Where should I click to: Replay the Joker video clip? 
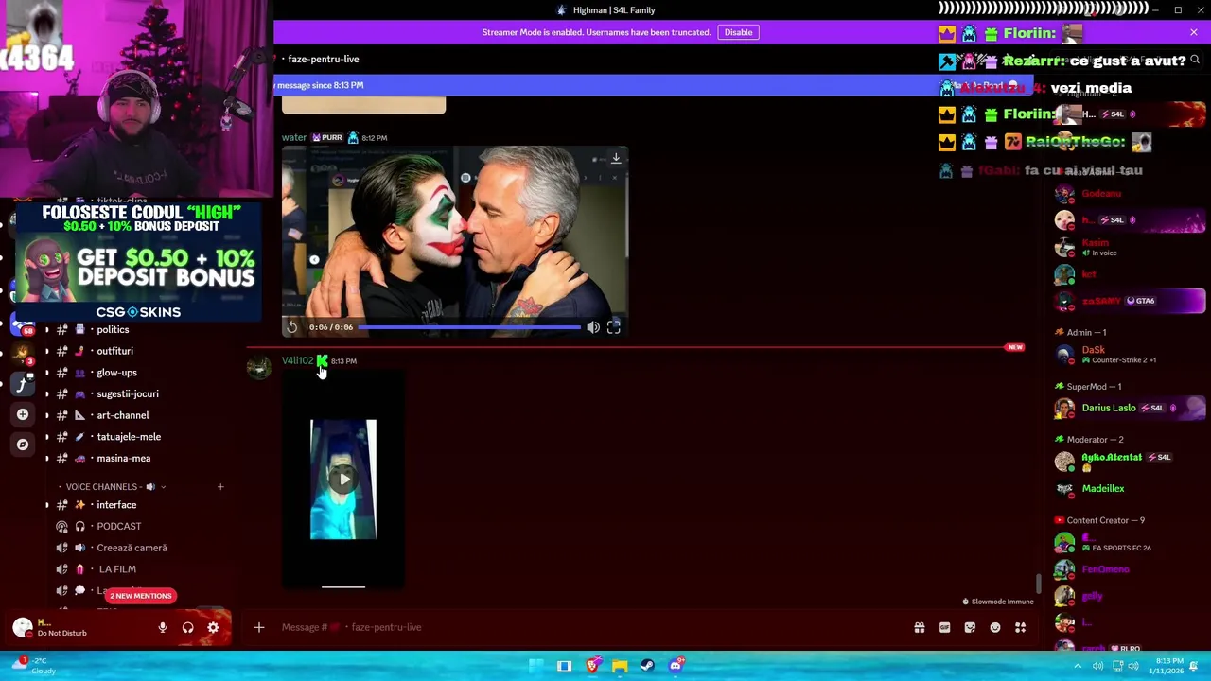(x=292, y=327)
